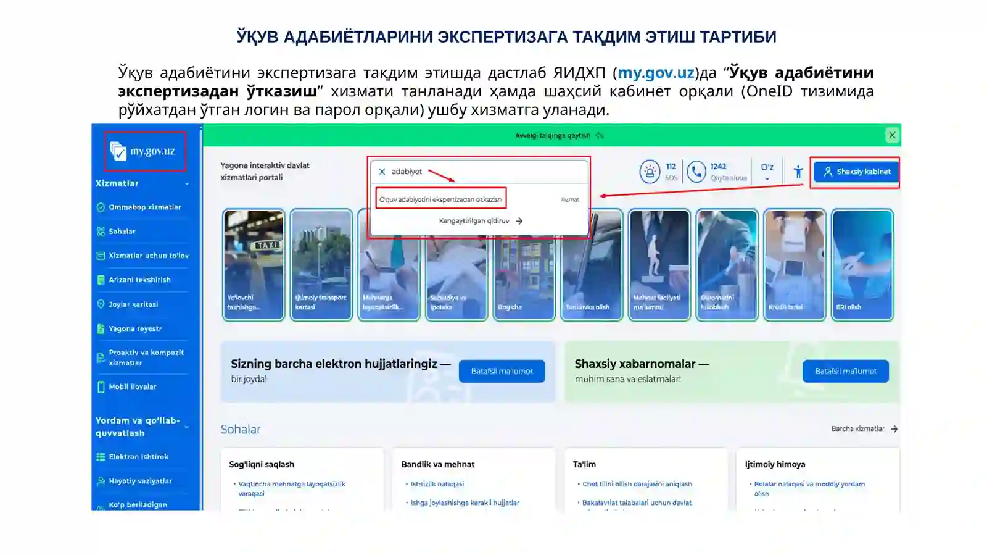The width and height of the screenshot is (987, 555).
Task: Open the O'z language dropdown
Action: [x=767, y=172]
